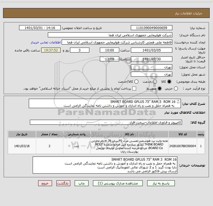Viewport: 213px width, 206px height.
Task: Click the general description text area SMART BOARD
Action: point(105,103)
